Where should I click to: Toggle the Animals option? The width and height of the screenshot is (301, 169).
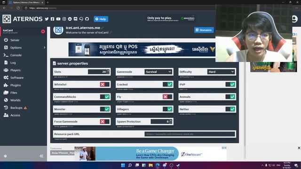click(230, 97)
